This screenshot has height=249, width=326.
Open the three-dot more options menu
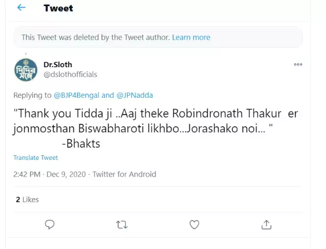click(297, 65)
